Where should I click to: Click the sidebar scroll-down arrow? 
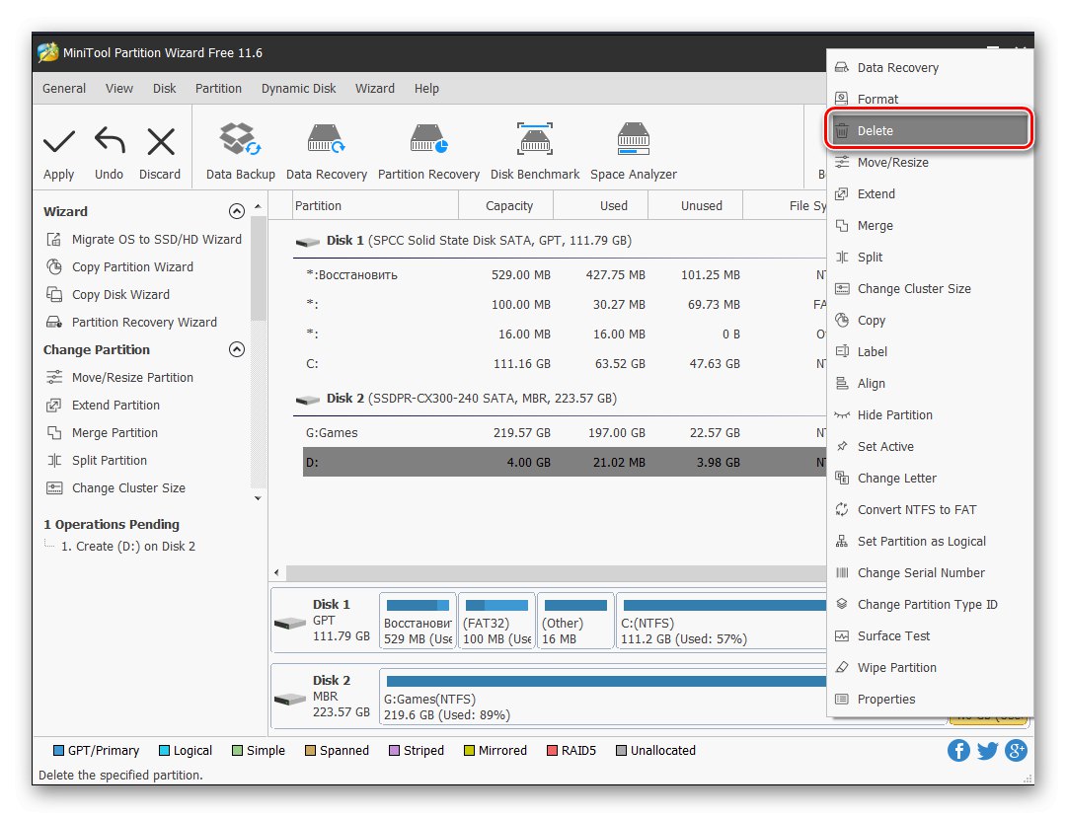click(x=258, y=498)
